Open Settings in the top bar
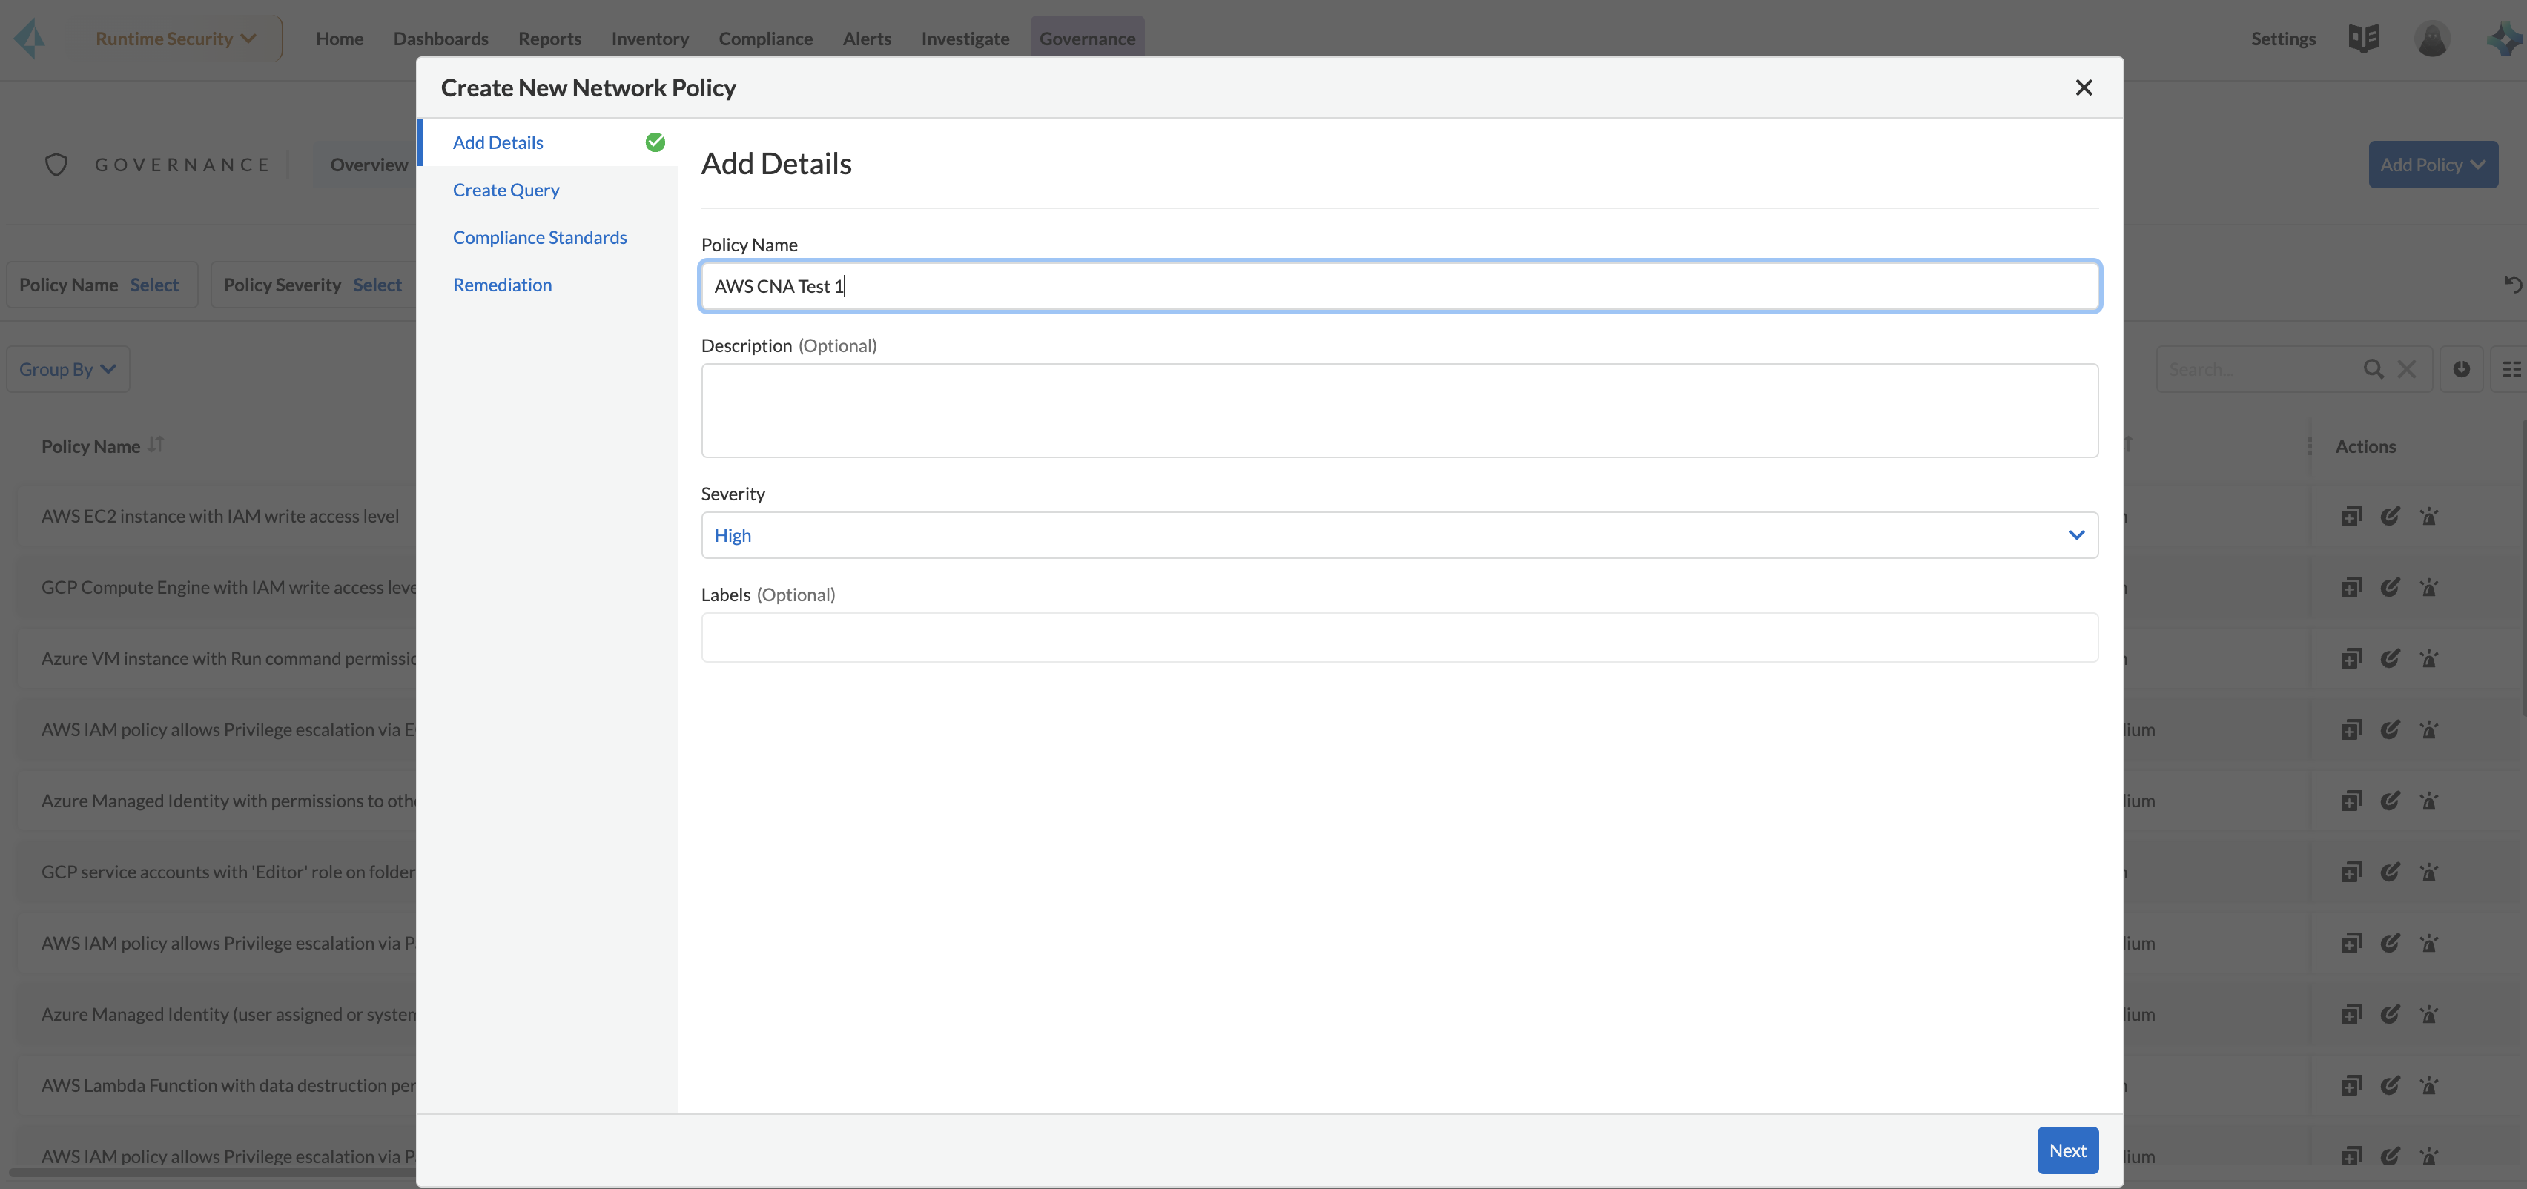Screen dimensions: 2527x1189 coord(2283,39)
